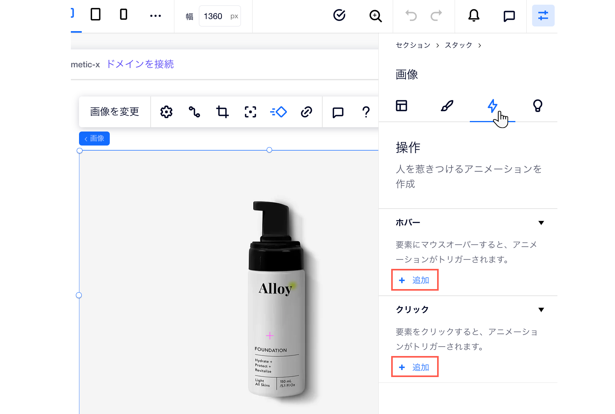Collapse the クリック section arrow
Screen dimensions: 615x414
coord(541,310)
